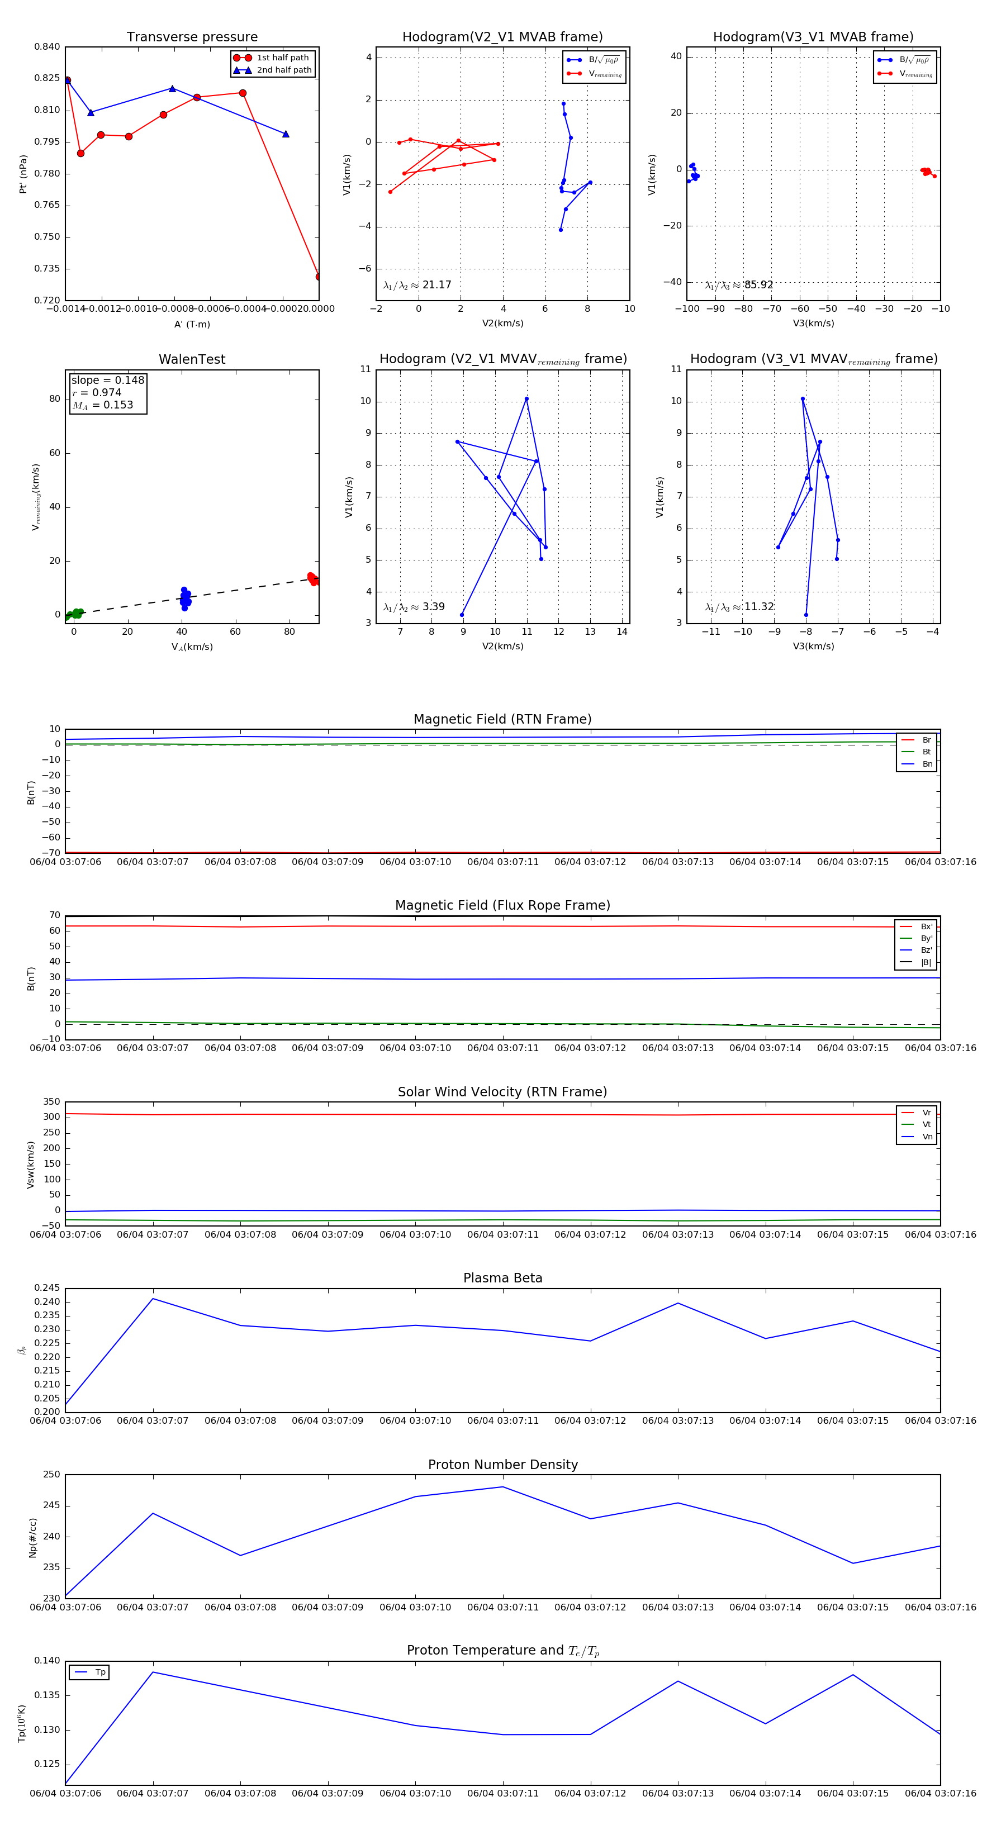Select the 'Tp' legend entry
1006x1844 pixels.
[89, 1672]
